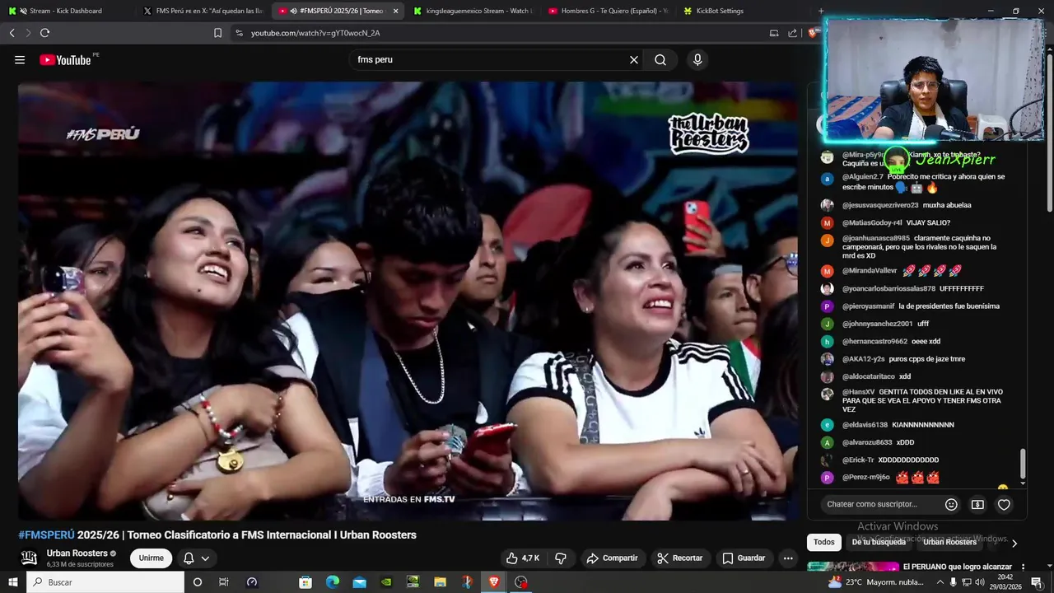The image size is (1054, 593).
Task: Open the #FMSPERÚ hashtag in title
Action: pyautogui.click(x=46, y=535)
